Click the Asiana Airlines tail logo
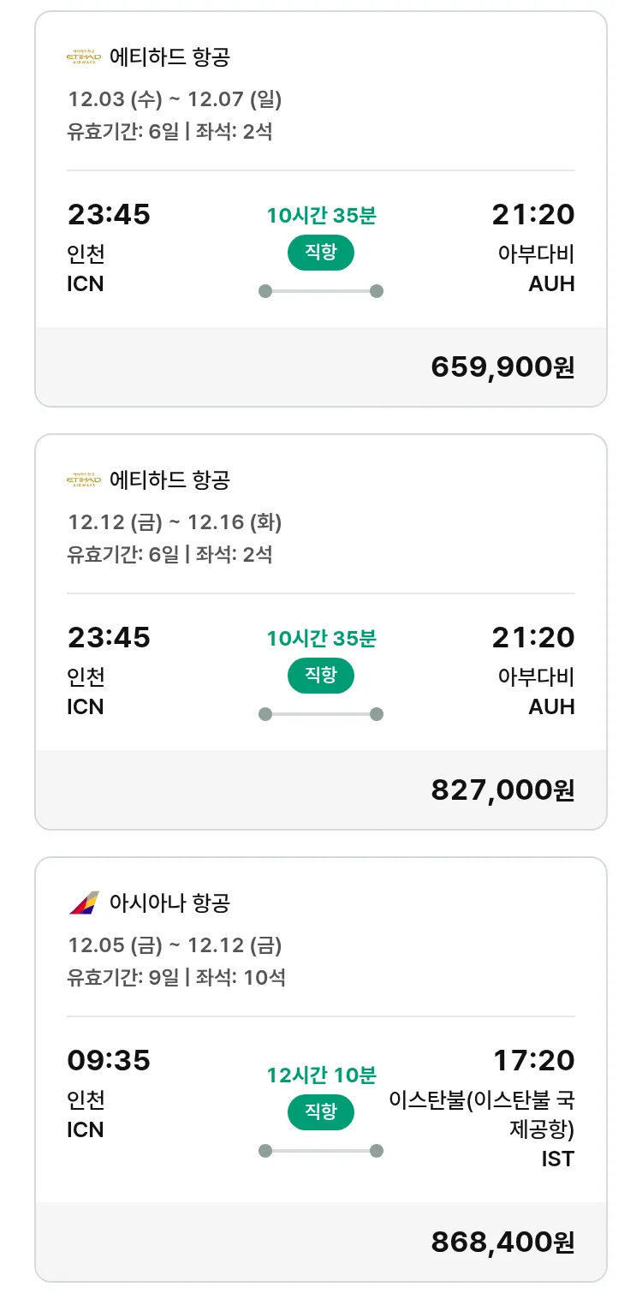 [x=84, y=903]
